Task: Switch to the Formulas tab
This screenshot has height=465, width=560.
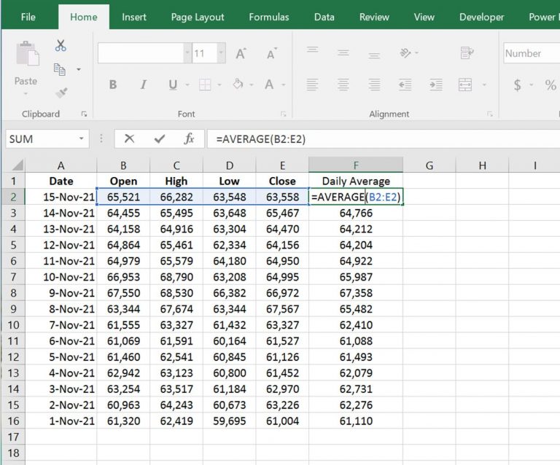Action: point(268,17)
